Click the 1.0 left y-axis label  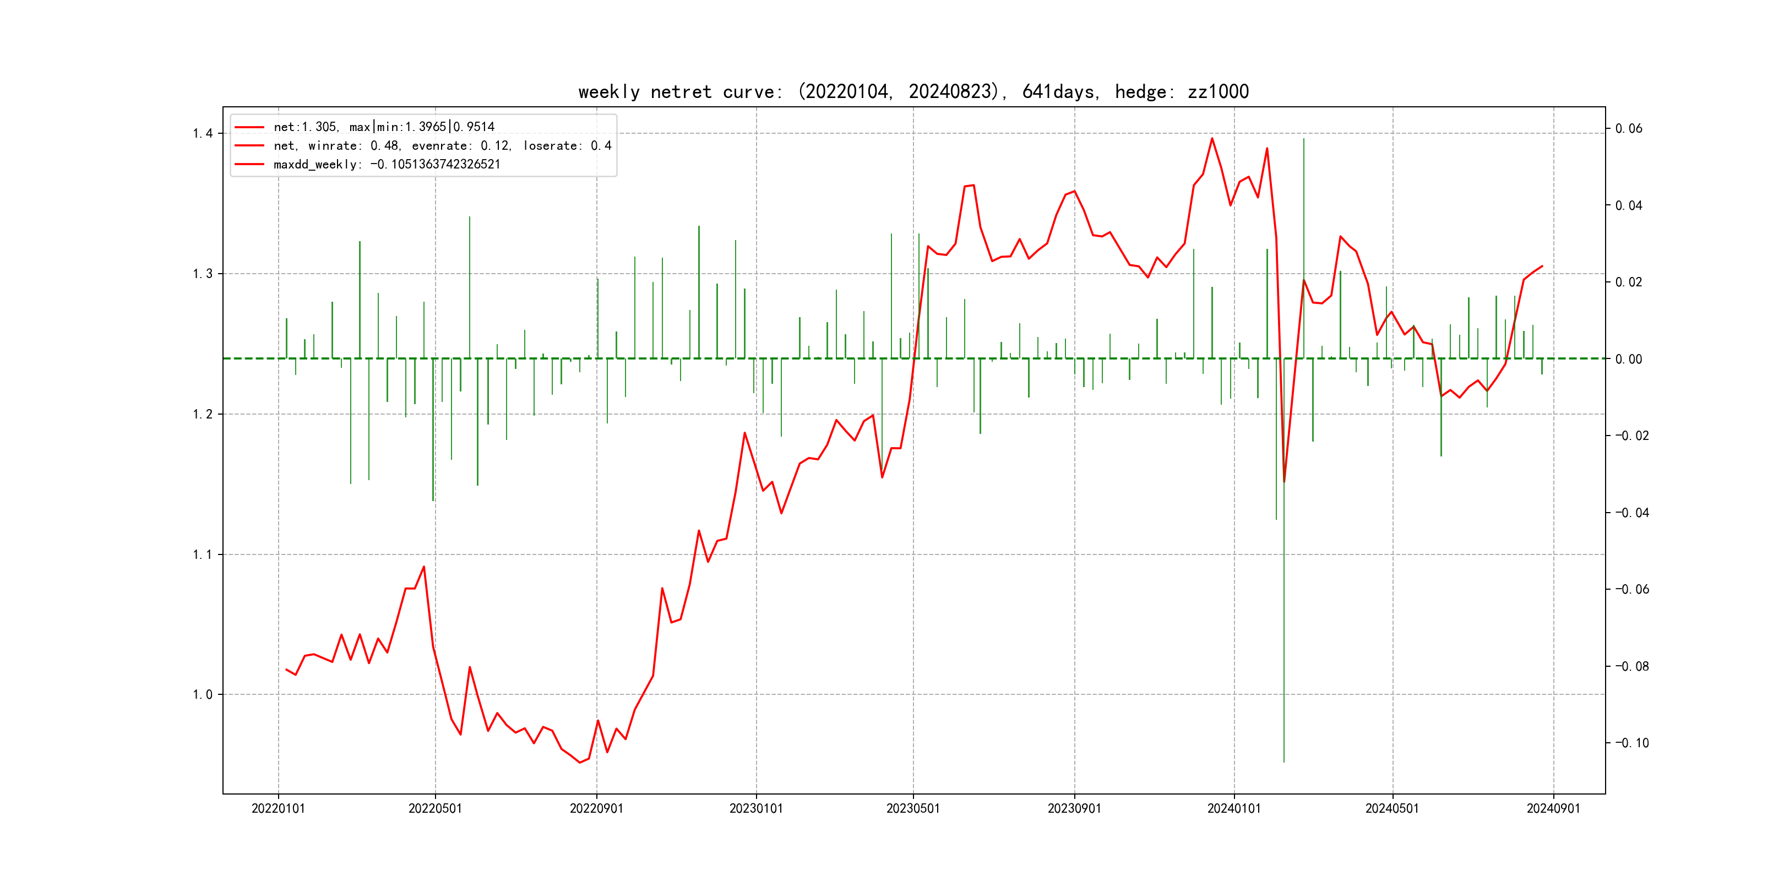[202, 695]
